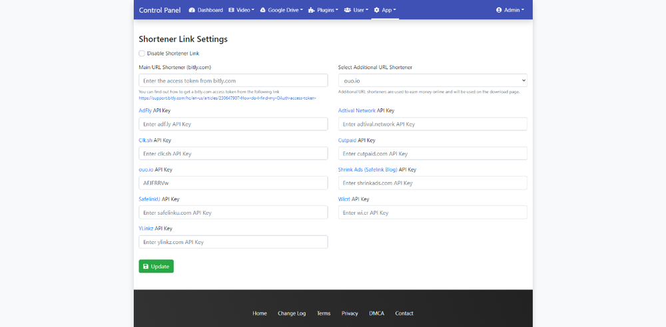Follow the Shrink Ads (Safelink Blog) link
The width and height of the screenshot is (666, 327).
coord(368,169)
